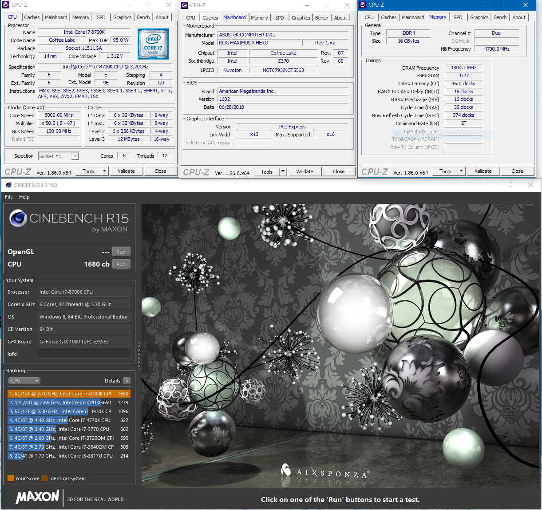Expand Tools arrow in Mainboard window
The image size is (542, 510).
(283, 171)
